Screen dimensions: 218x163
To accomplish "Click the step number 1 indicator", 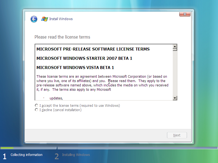I will point(5,156).
